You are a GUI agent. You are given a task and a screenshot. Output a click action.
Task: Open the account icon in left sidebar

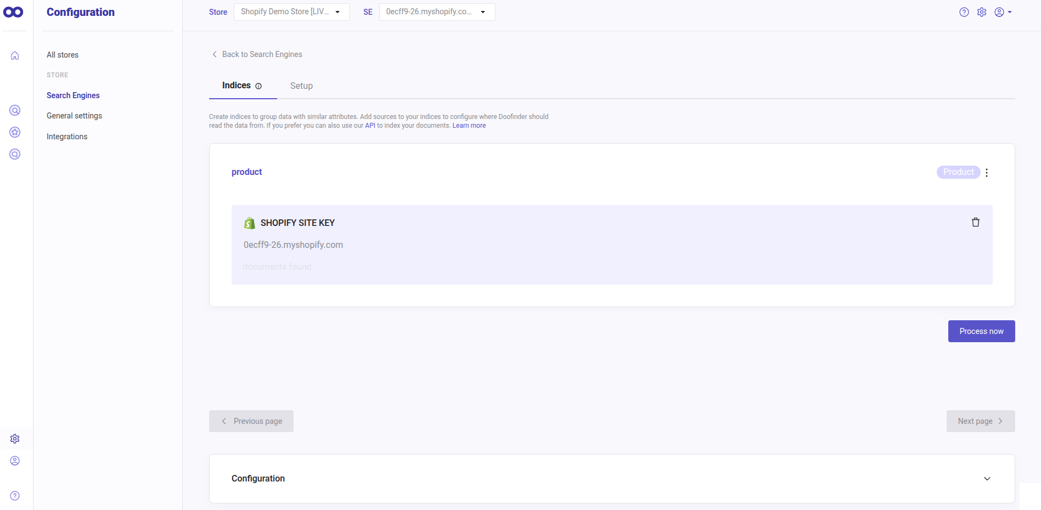[x=15, y=461]
